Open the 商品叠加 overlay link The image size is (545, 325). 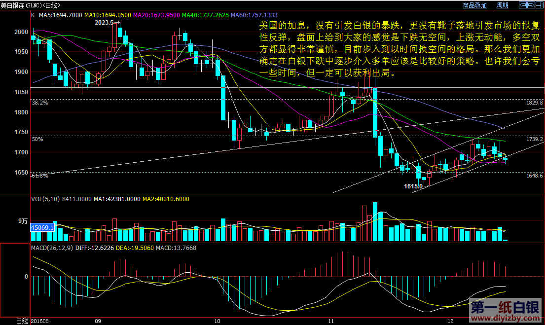474,5
